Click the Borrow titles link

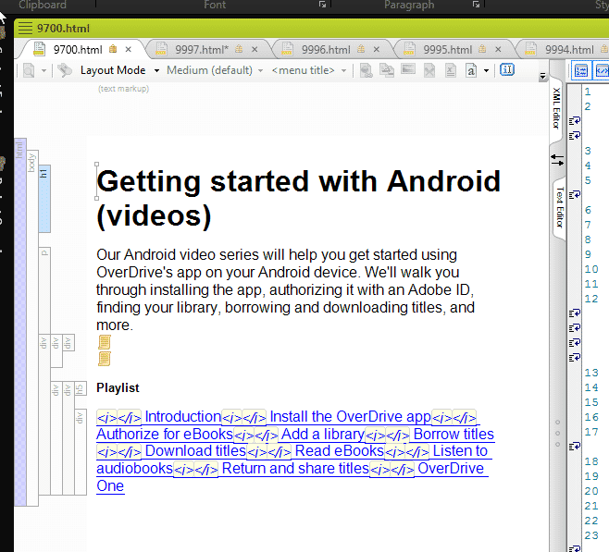(454, 434)
